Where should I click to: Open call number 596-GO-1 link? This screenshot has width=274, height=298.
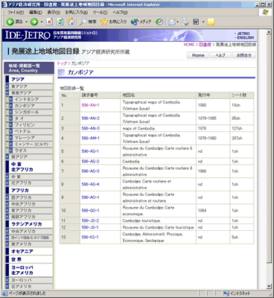click(90, 211)
